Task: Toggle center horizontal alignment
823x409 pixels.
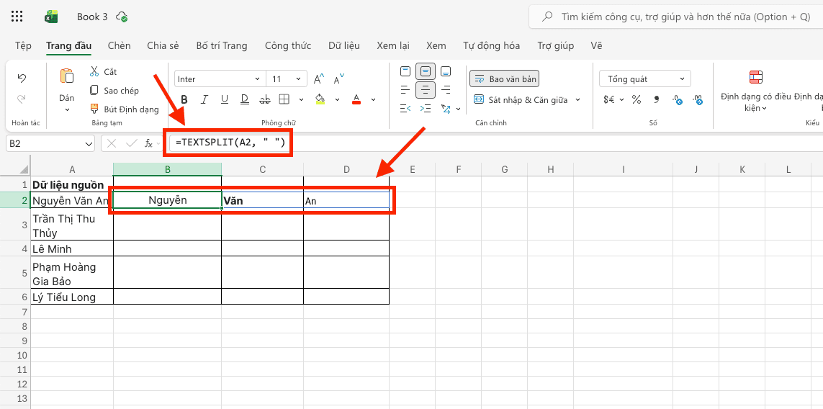Action: 426,90
